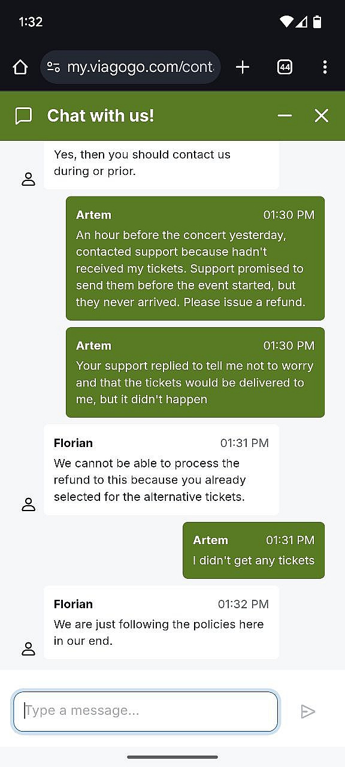Screen dimensions: 345x767
Task: Click the agent avatar beside the policies message
Action: [28, 649]
